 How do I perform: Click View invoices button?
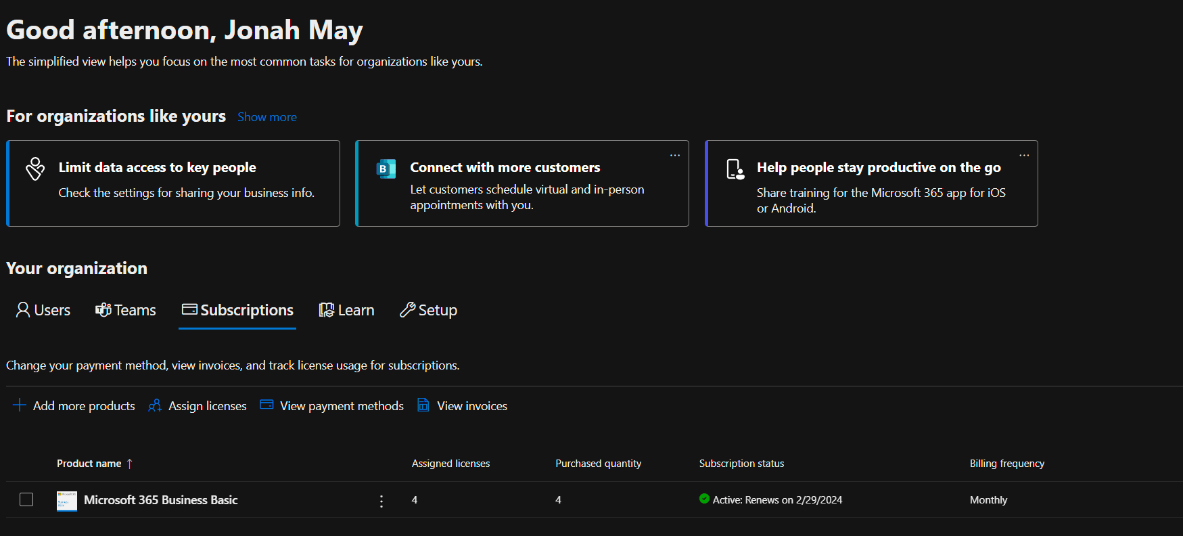point(463,405)
